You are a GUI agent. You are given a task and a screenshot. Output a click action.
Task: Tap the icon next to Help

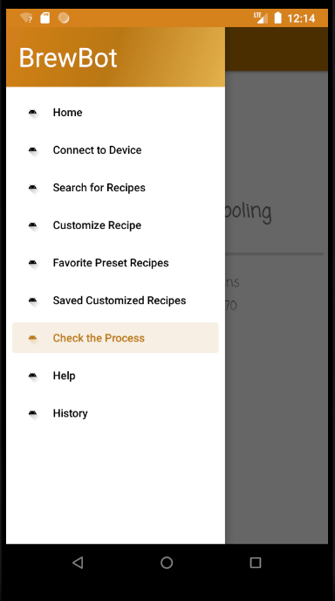pos(33,376)
